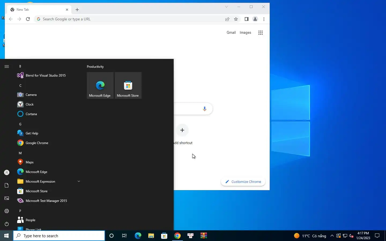386x241 pixels.
Task: Jump to letter B section header
Action: (x=20, y=66)
